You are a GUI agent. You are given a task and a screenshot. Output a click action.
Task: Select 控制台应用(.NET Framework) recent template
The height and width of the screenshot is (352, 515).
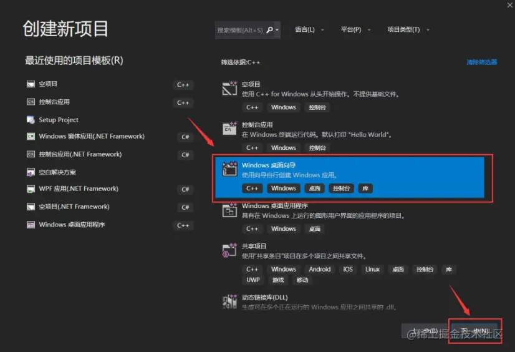point(110,154)
